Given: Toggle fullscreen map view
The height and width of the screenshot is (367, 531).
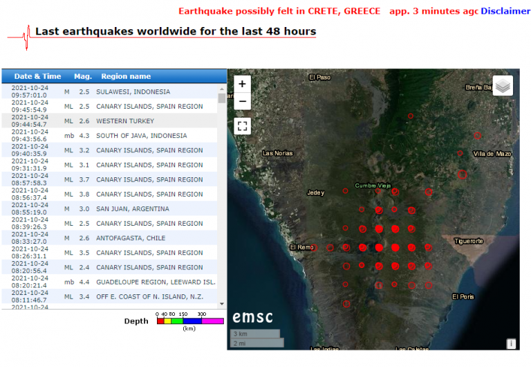Looking at the screenshot, I should [x=242, y=126].
